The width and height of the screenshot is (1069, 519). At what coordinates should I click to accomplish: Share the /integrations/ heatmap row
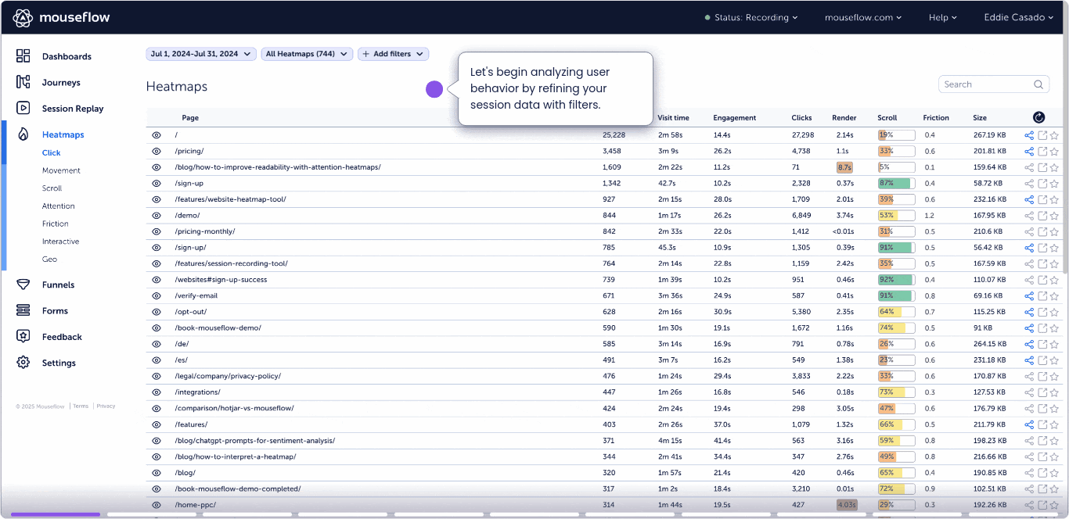point(1029,392)
